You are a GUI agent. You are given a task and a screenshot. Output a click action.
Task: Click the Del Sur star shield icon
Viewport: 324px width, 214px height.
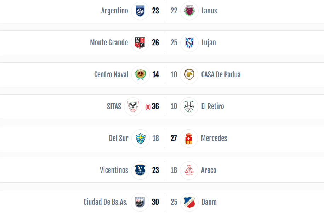(141, 138)
